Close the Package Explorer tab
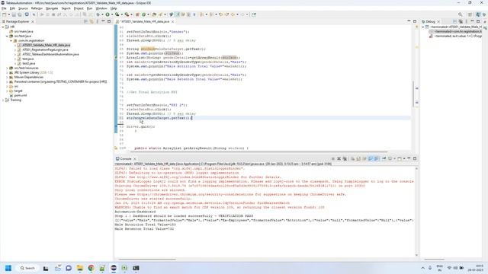 33,21
